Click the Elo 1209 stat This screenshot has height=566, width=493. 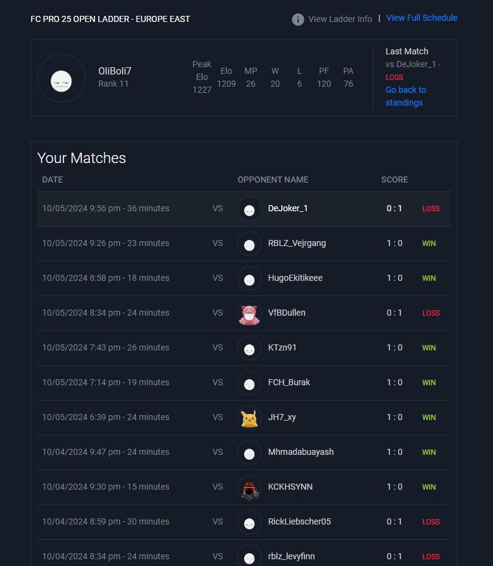[x=226, y=78]
